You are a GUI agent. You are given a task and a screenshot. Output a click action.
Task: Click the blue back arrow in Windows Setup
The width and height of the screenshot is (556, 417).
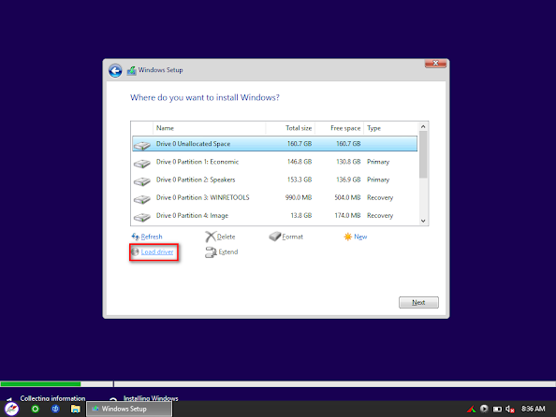click(x=115, y=71)
